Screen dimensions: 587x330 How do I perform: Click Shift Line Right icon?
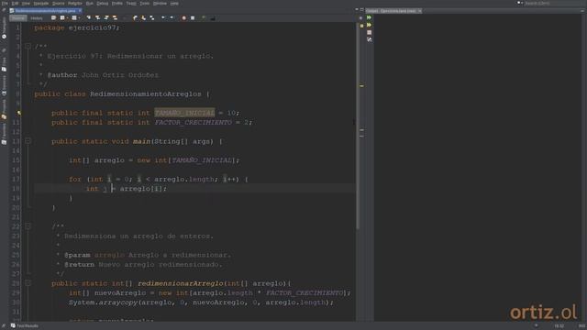tap(172, 18)
